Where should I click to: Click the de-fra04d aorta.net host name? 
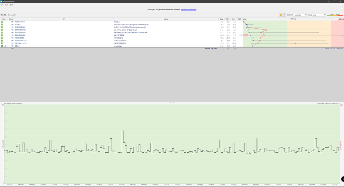tap(131, 33)
